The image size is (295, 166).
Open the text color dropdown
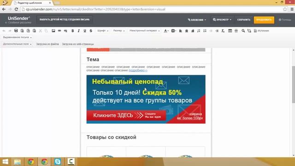point(166,31)
